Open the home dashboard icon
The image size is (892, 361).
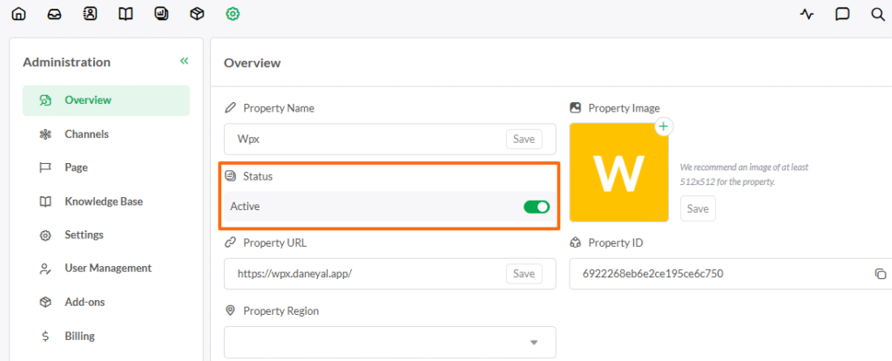18,14
